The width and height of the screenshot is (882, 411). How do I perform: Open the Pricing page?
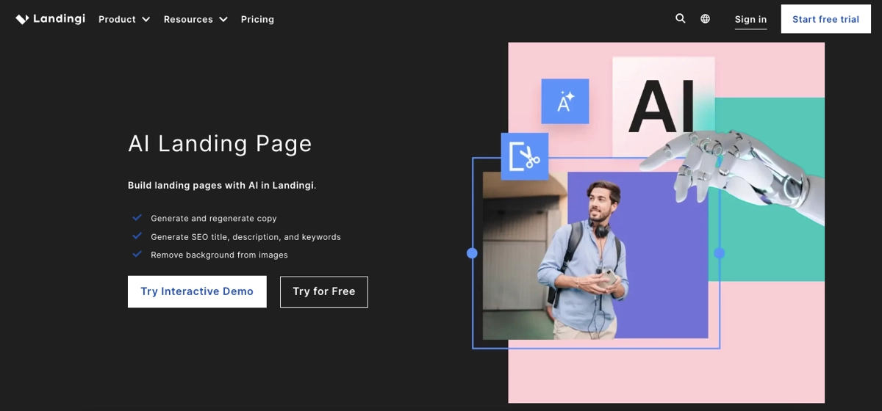pos(257,19)
